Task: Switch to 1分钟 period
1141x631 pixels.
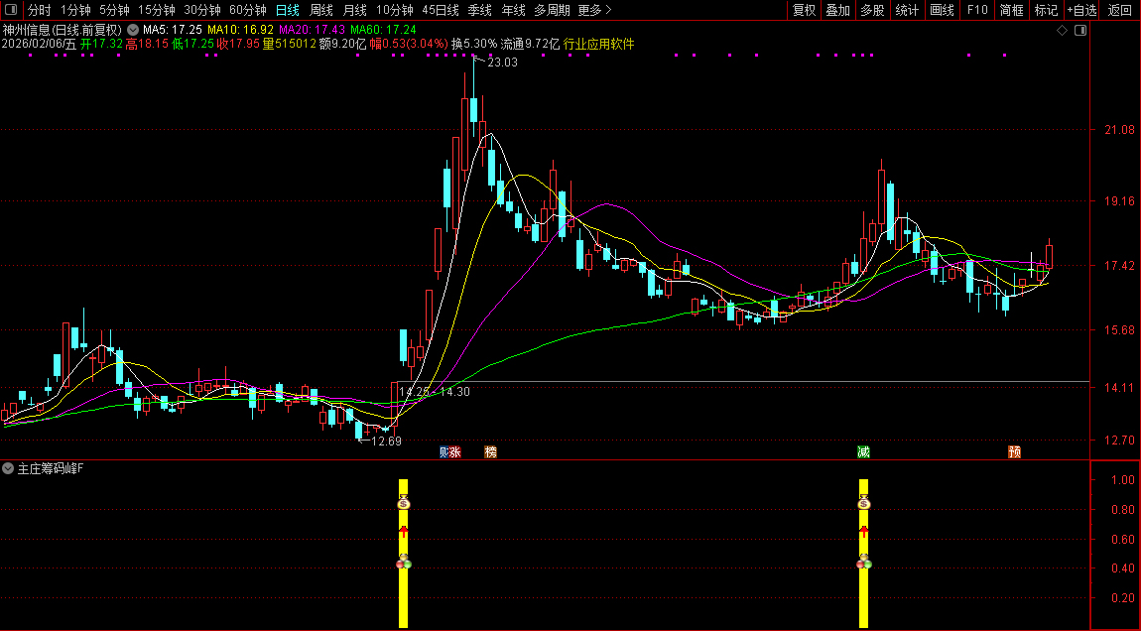Action: (x=75, y=10)
